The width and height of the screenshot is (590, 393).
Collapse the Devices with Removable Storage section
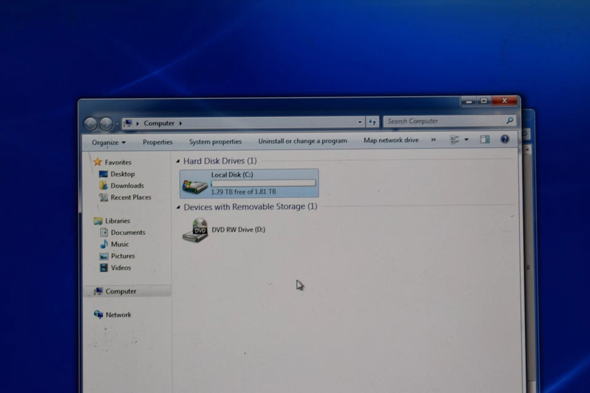pos(178,207)
